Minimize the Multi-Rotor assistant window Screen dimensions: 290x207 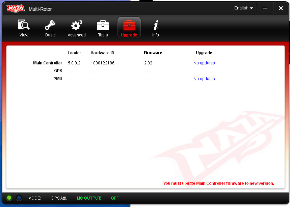pyautogui.click(x=266, y=8)
